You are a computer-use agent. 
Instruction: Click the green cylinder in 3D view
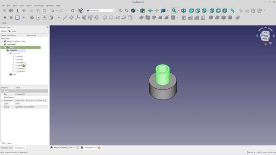point(163,74)
